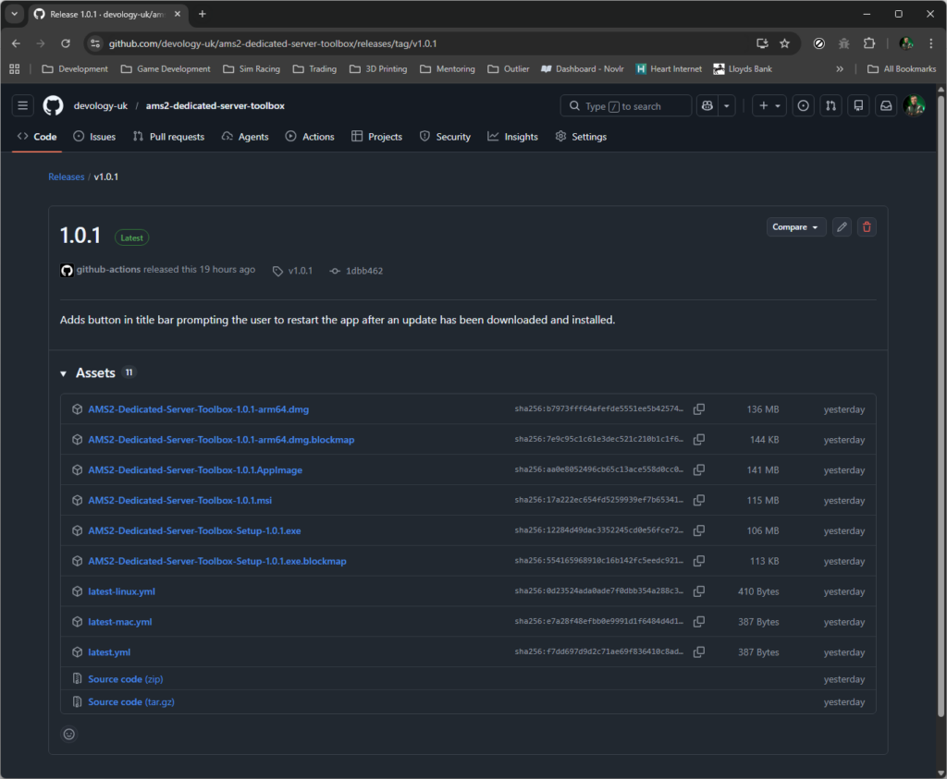Viewport: 947px width, 779px height.
Task: Click the pencil edit release icon
Action: [842, 227]
